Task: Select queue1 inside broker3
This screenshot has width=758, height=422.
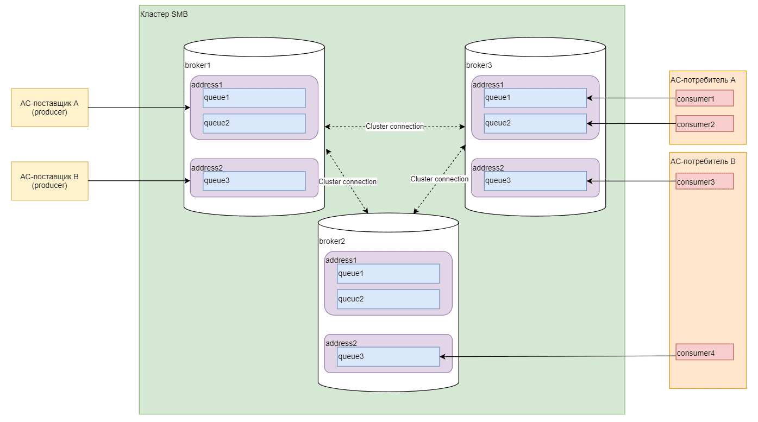Action: 535,98
